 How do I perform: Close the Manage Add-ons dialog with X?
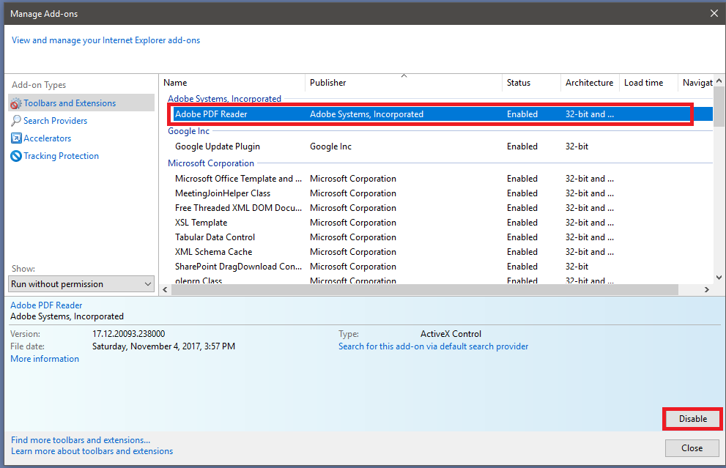[714, 13]
